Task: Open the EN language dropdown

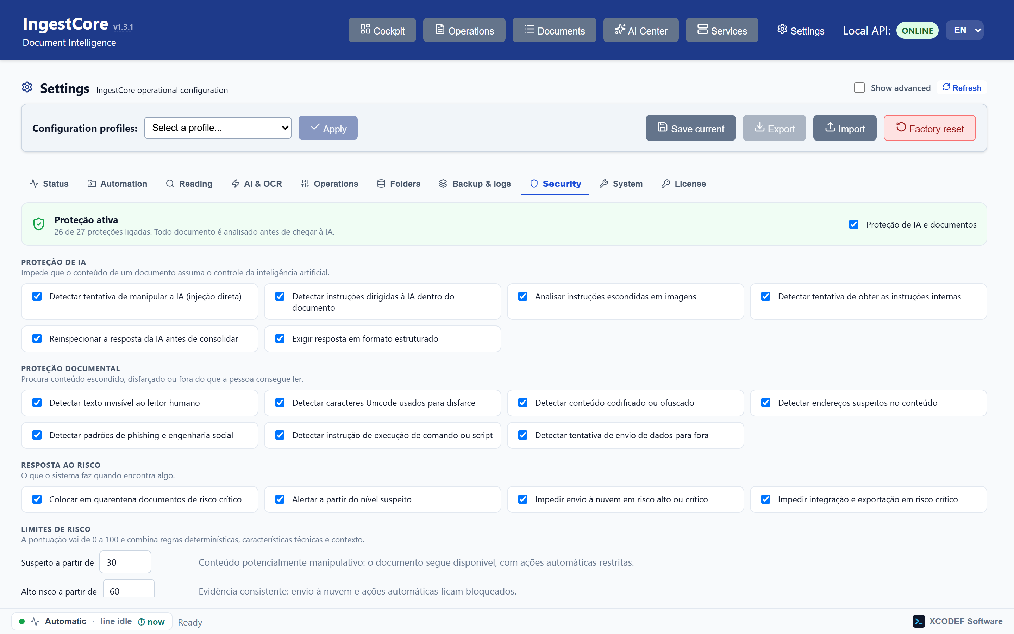Action: (965, 30)
